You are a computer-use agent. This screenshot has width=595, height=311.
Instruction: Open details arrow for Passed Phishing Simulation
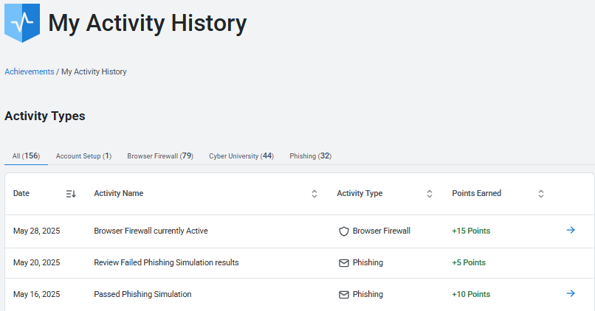point(571,293)
